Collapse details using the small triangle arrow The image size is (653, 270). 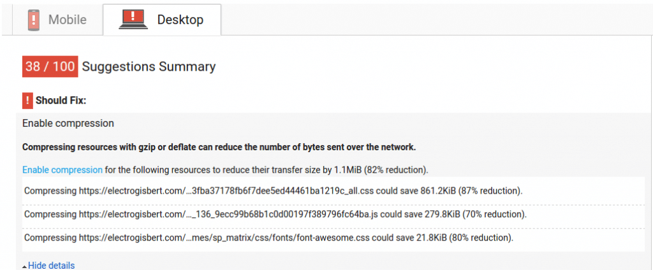click(24, 266)
